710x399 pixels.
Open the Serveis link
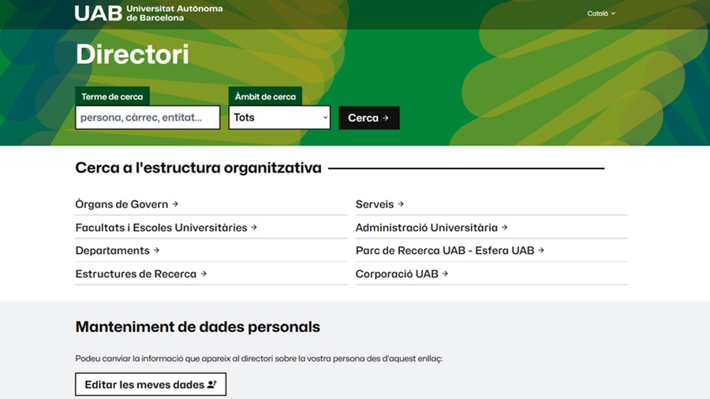click(x=379, y=204)
